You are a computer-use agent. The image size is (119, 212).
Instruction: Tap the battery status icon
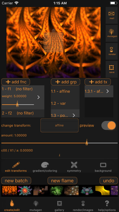(x=113, y=3)
